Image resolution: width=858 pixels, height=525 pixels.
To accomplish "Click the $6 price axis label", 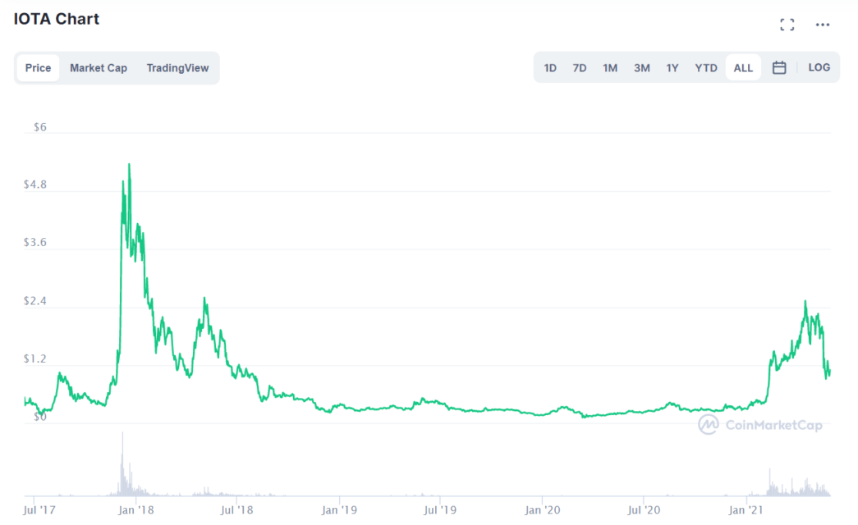I will tap(40, 127).
